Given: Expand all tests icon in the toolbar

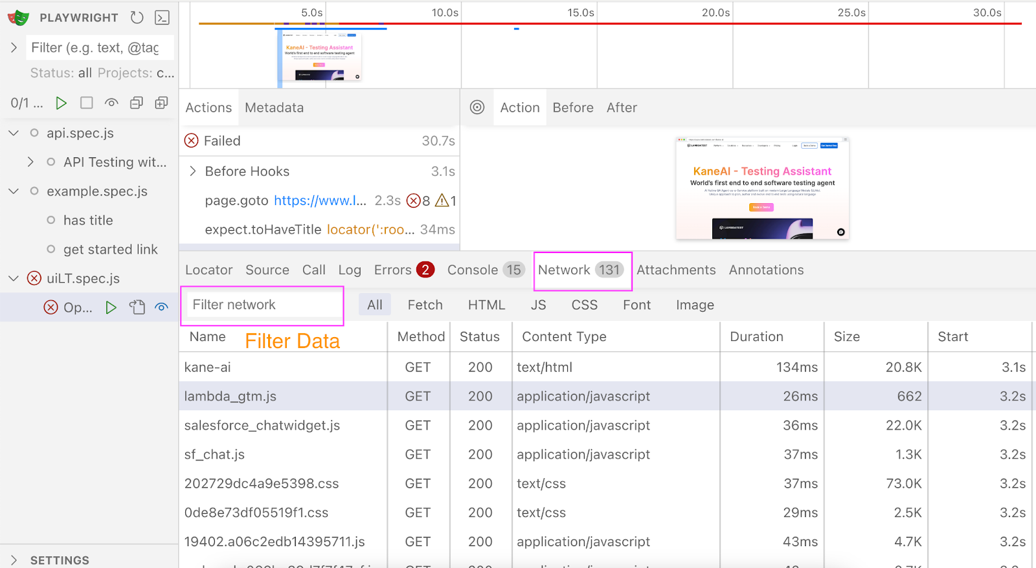Looking at the screenshot, I should pyautogui.click(x=161, y=103).
